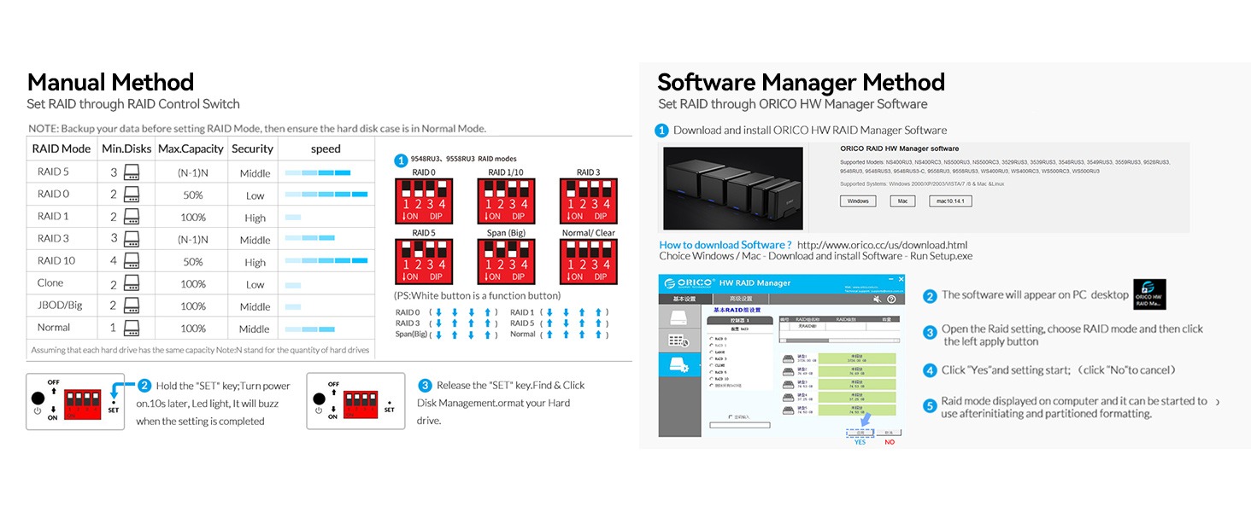1251x512 pixels.
Task: Tick the 密码输入 password checkbox
Action: pos(730,416)
